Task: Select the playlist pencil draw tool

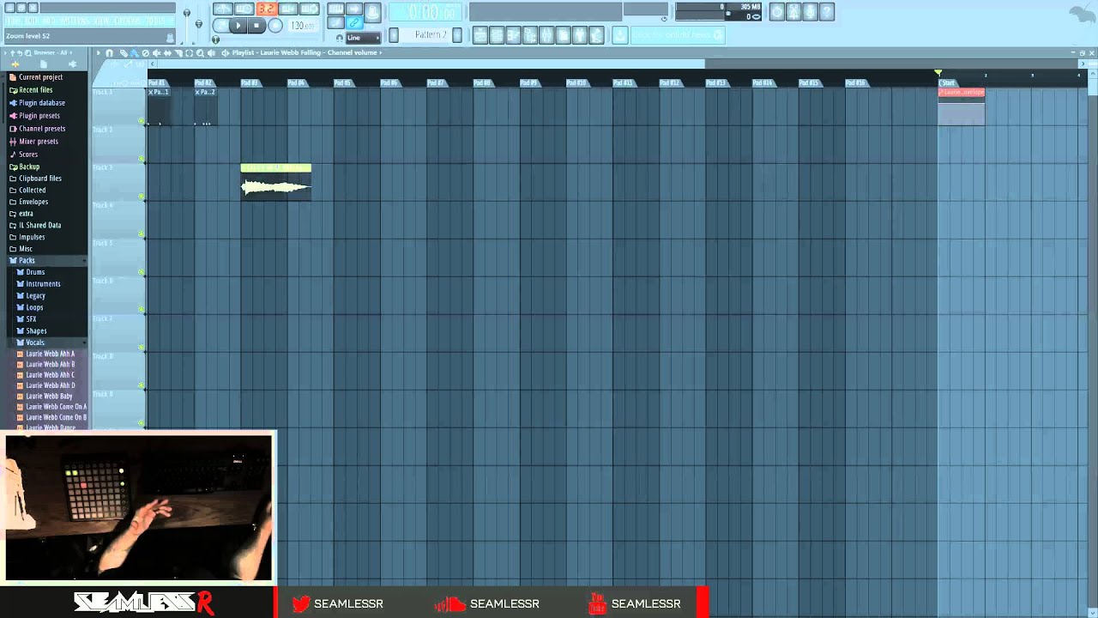Action: (x=123, y=53)
